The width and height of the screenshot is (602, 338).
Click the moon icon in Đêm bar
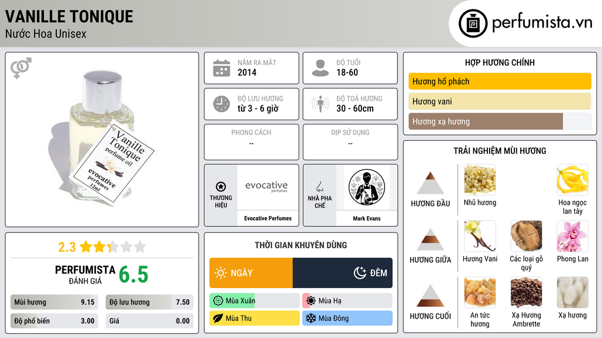click(x=360, y=273)
